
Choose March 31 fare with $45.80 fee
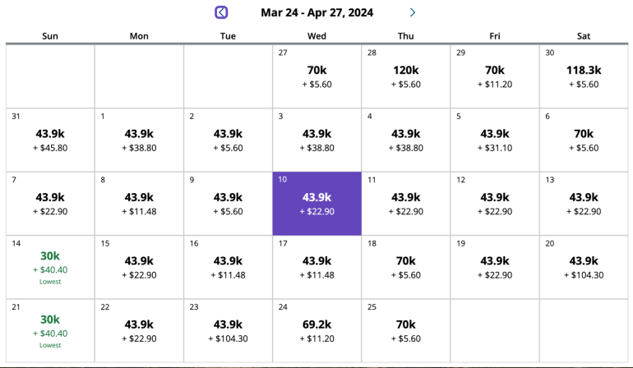(x=50, y=140)
